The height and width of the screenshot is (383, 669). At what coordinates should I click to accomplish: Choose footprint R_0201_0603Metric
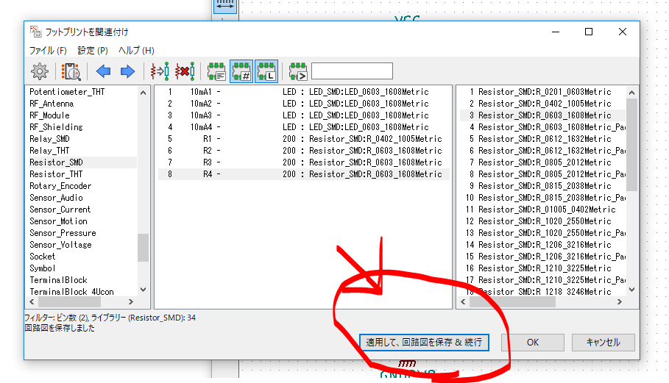click(542, 92)
